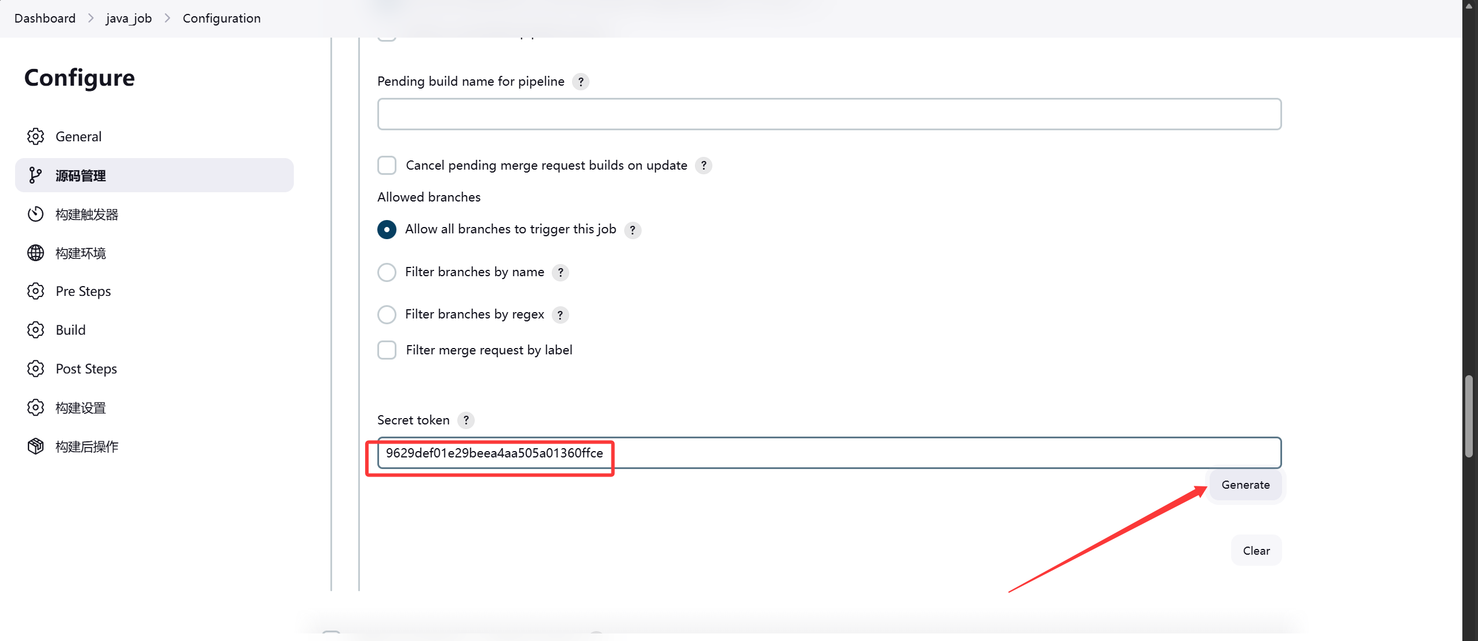Screen dimensions: 1478x641
Task: Click the 构建后操作 package icon
Action: (x=35, y=446)
